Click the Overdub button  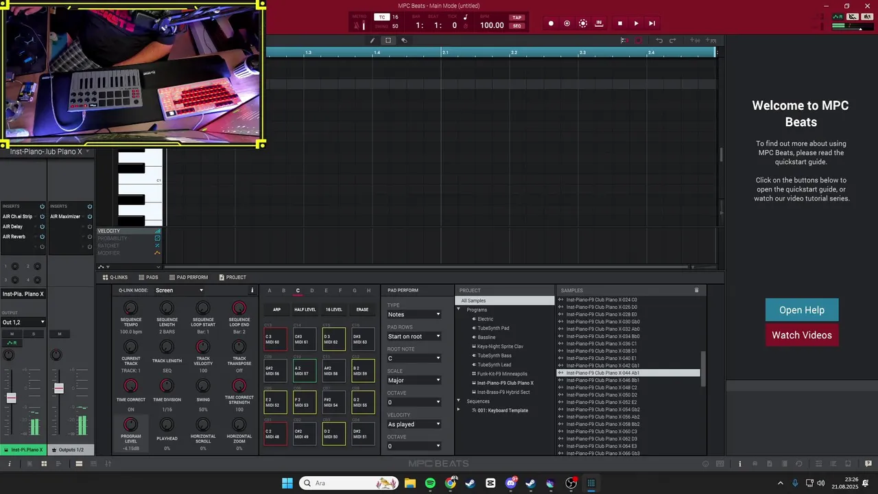(567, 23)
